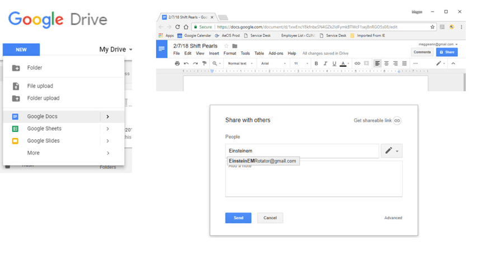The width and height of the screenshot is (477, 255).
Task: Open the Imported From IE bookmarks folder
Action: click(x=368, y=36)
